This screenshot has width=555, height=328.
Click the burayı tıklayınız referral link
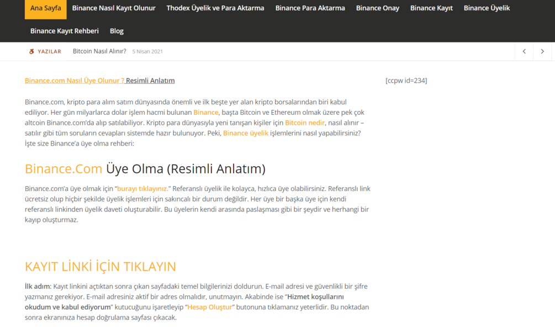click(142, 189)
